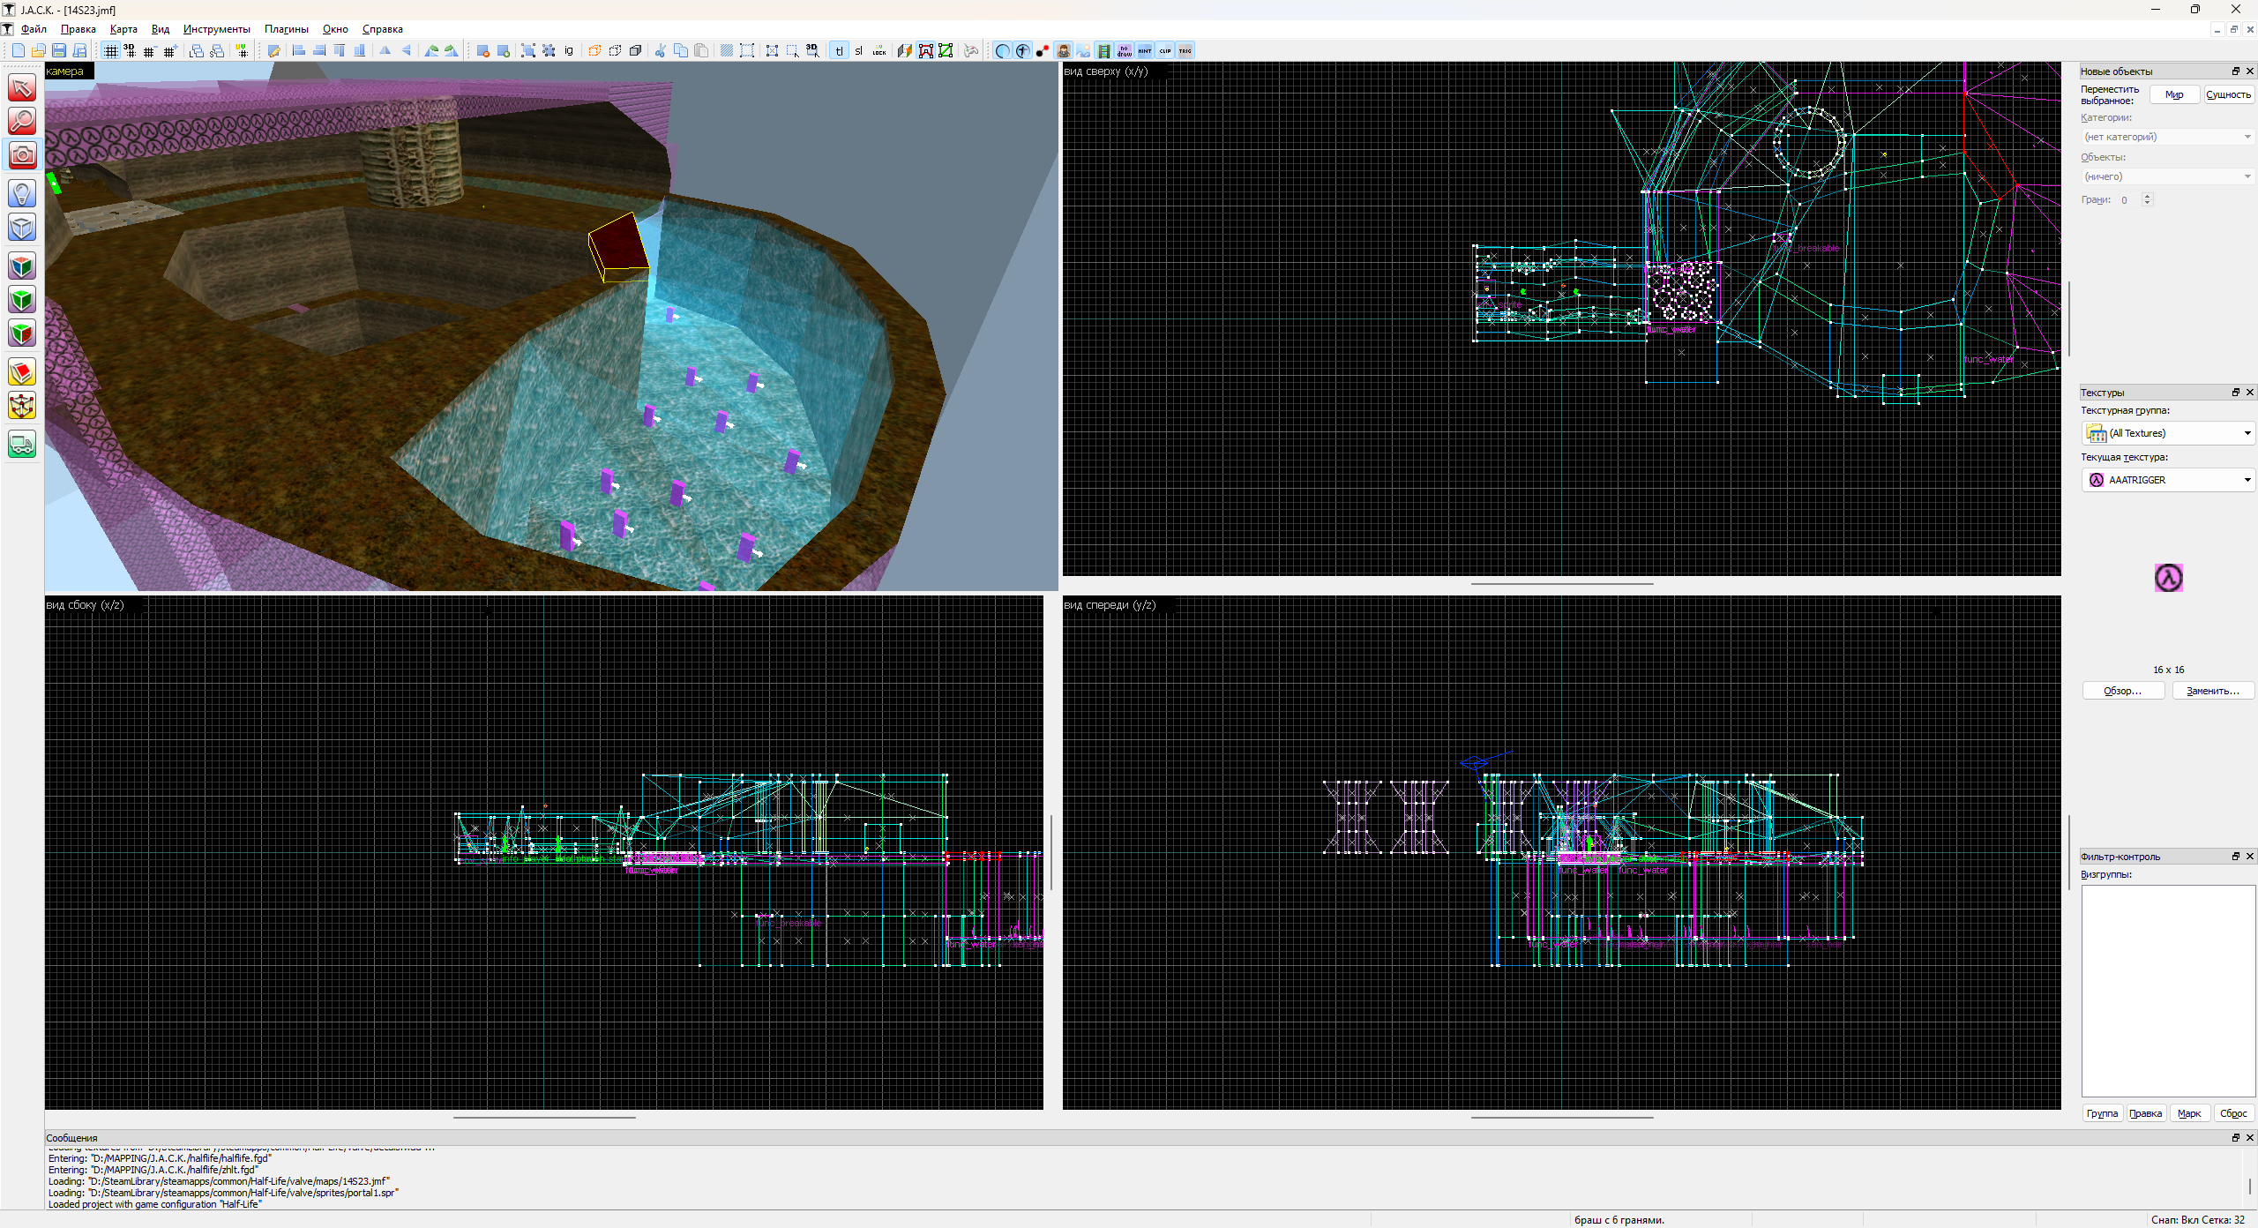The width and height of the screenshot is (2258, 1228).
Task: Increase the Грани faces stepper value
Action: tap(2148, 196)
